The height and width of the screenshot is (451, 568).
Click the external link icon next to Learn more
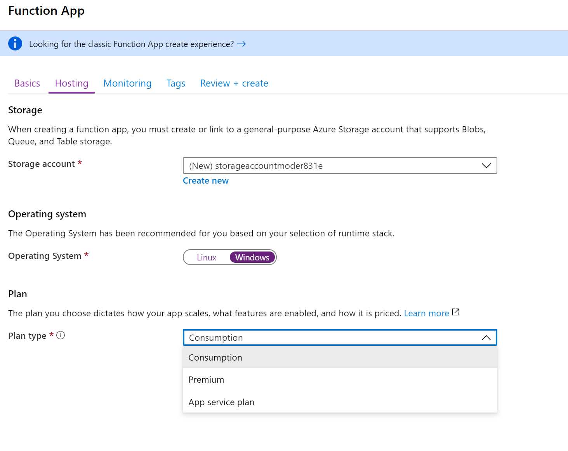(x=455, y=312)
